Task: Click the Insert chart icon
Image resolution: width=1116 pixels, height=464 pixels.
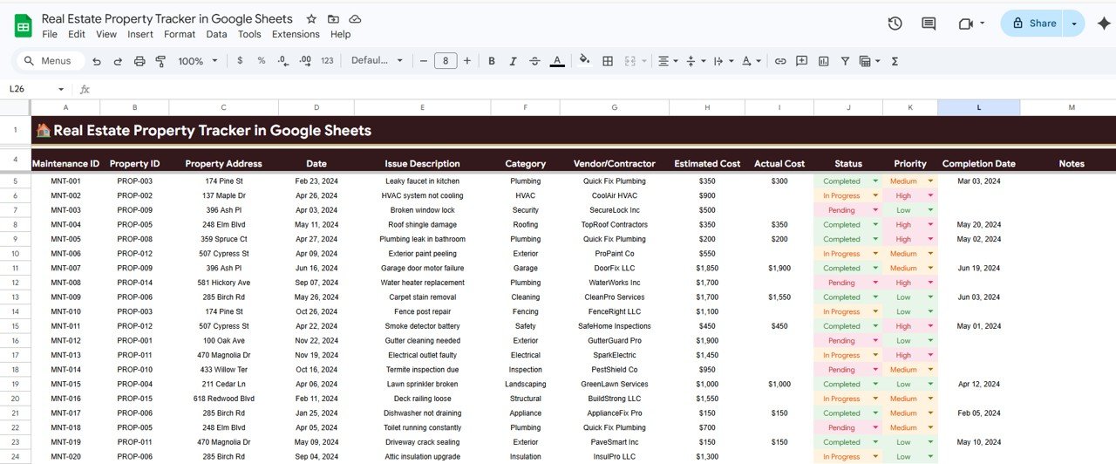Action: click(x=822, y=61)
